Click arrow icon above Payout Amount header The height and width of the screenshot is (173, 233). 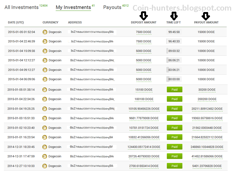(206, 16)
